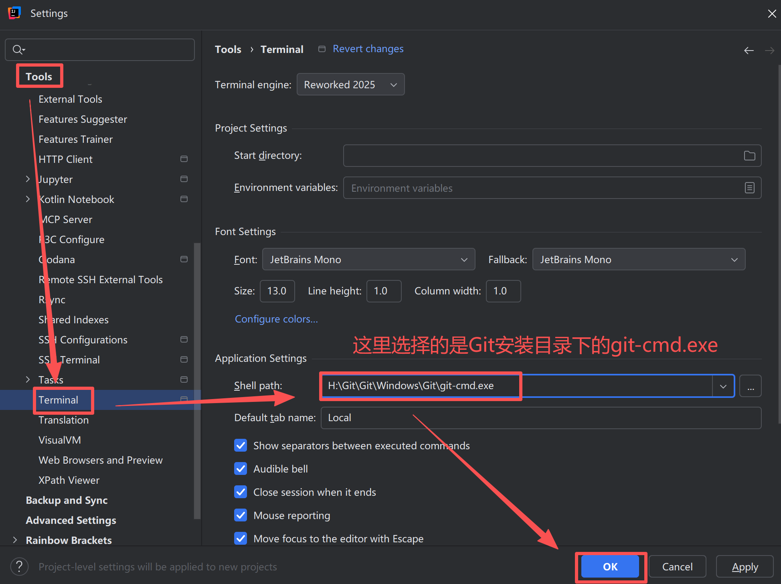The image size is (781, 584).
Task: Click the font Size field
Action: (277, 291)
